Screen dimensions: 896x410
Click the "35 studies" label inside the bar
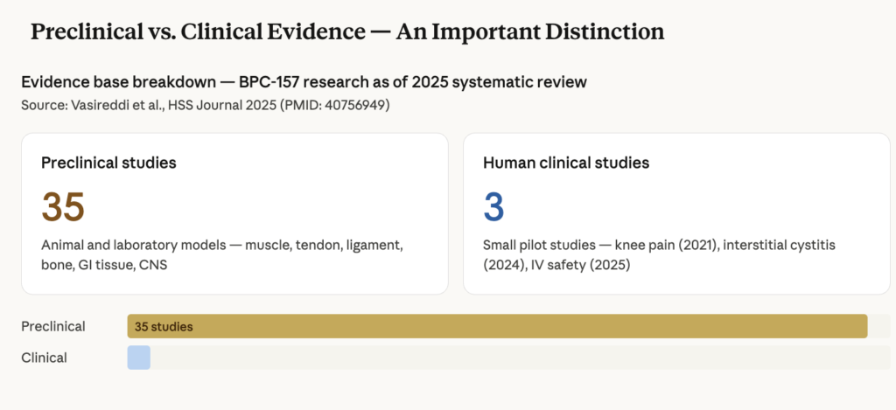click(164, 326)
